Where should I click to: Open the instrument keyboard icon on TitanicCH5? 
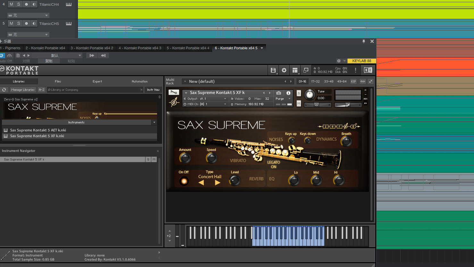coord(69,24)
